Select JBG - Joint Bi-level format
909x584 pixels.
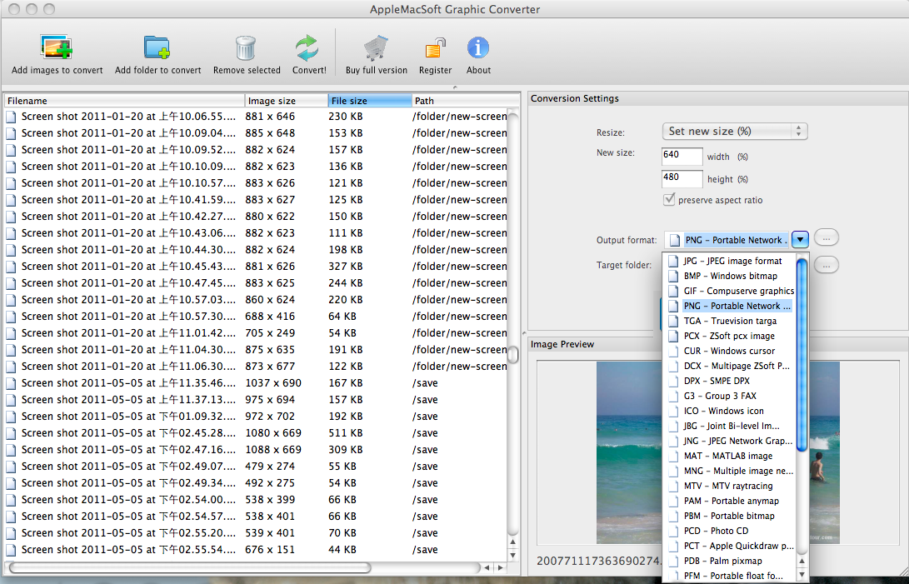[x=729, y=427]
